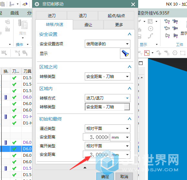The width and height of the screenshot is (187, 180).
Task: Click the 确定 button
Action: (x=105, y=176)
